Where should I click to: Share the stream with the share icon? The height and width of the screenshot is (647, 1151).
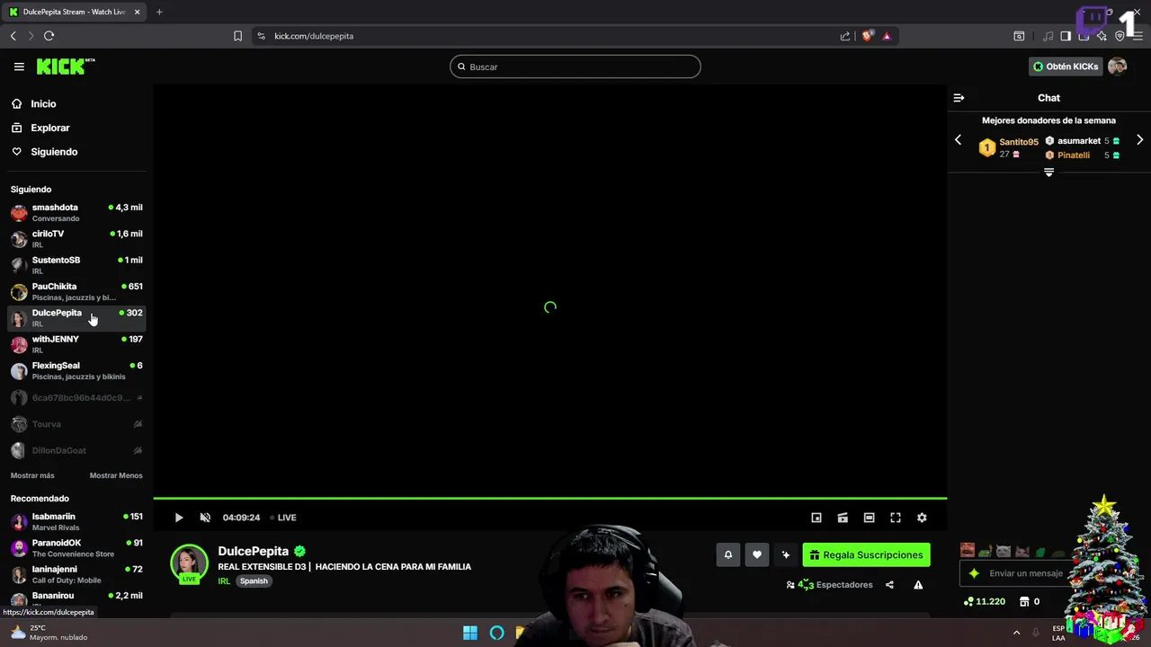889,585
